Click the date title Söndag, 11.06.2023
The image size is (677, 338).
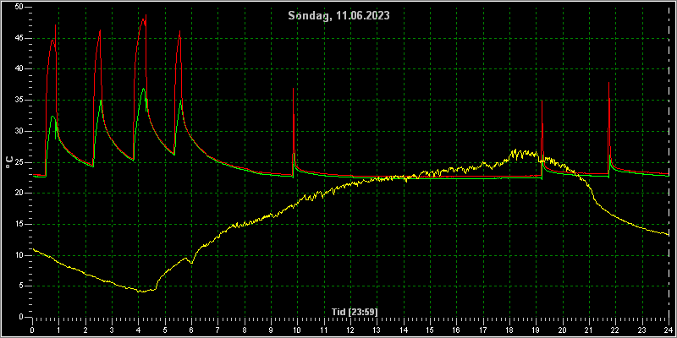[x=339, y=16]
